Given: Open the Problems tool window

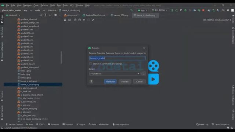Looking at the screenshot, I should tap(53, 124).
